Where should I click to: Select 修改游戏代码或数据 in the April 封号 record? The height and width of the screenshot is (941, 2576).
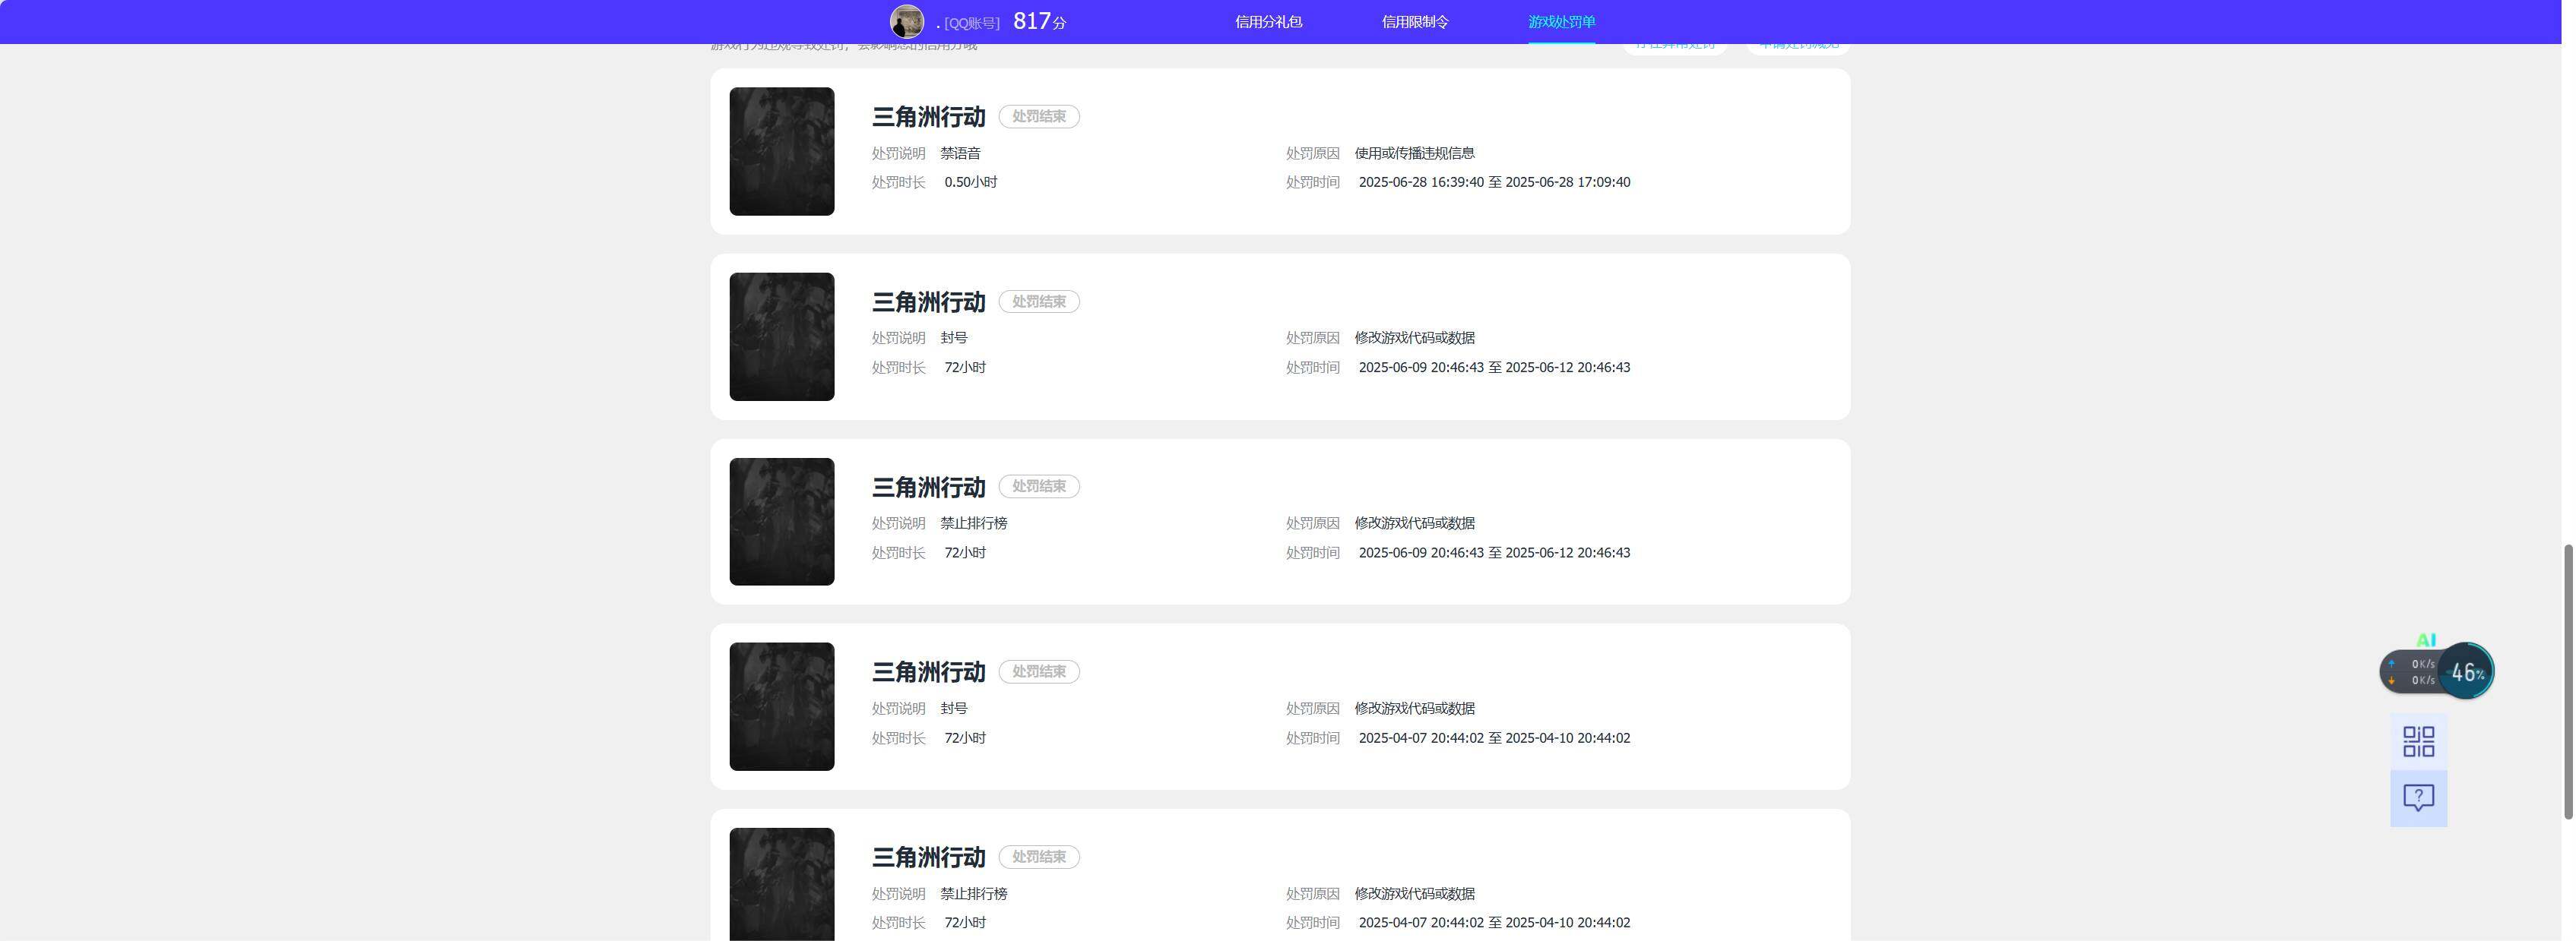point(1414,709)
